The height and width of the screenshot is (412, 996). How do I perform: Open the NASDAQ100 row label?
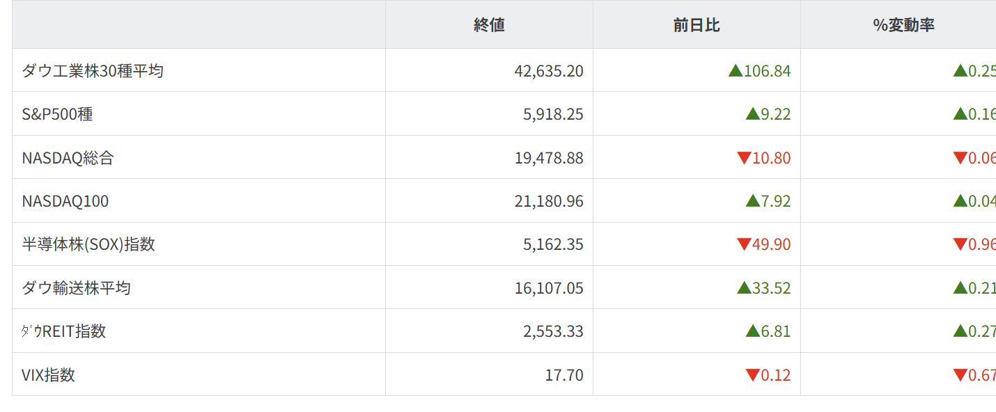(65, 201)
